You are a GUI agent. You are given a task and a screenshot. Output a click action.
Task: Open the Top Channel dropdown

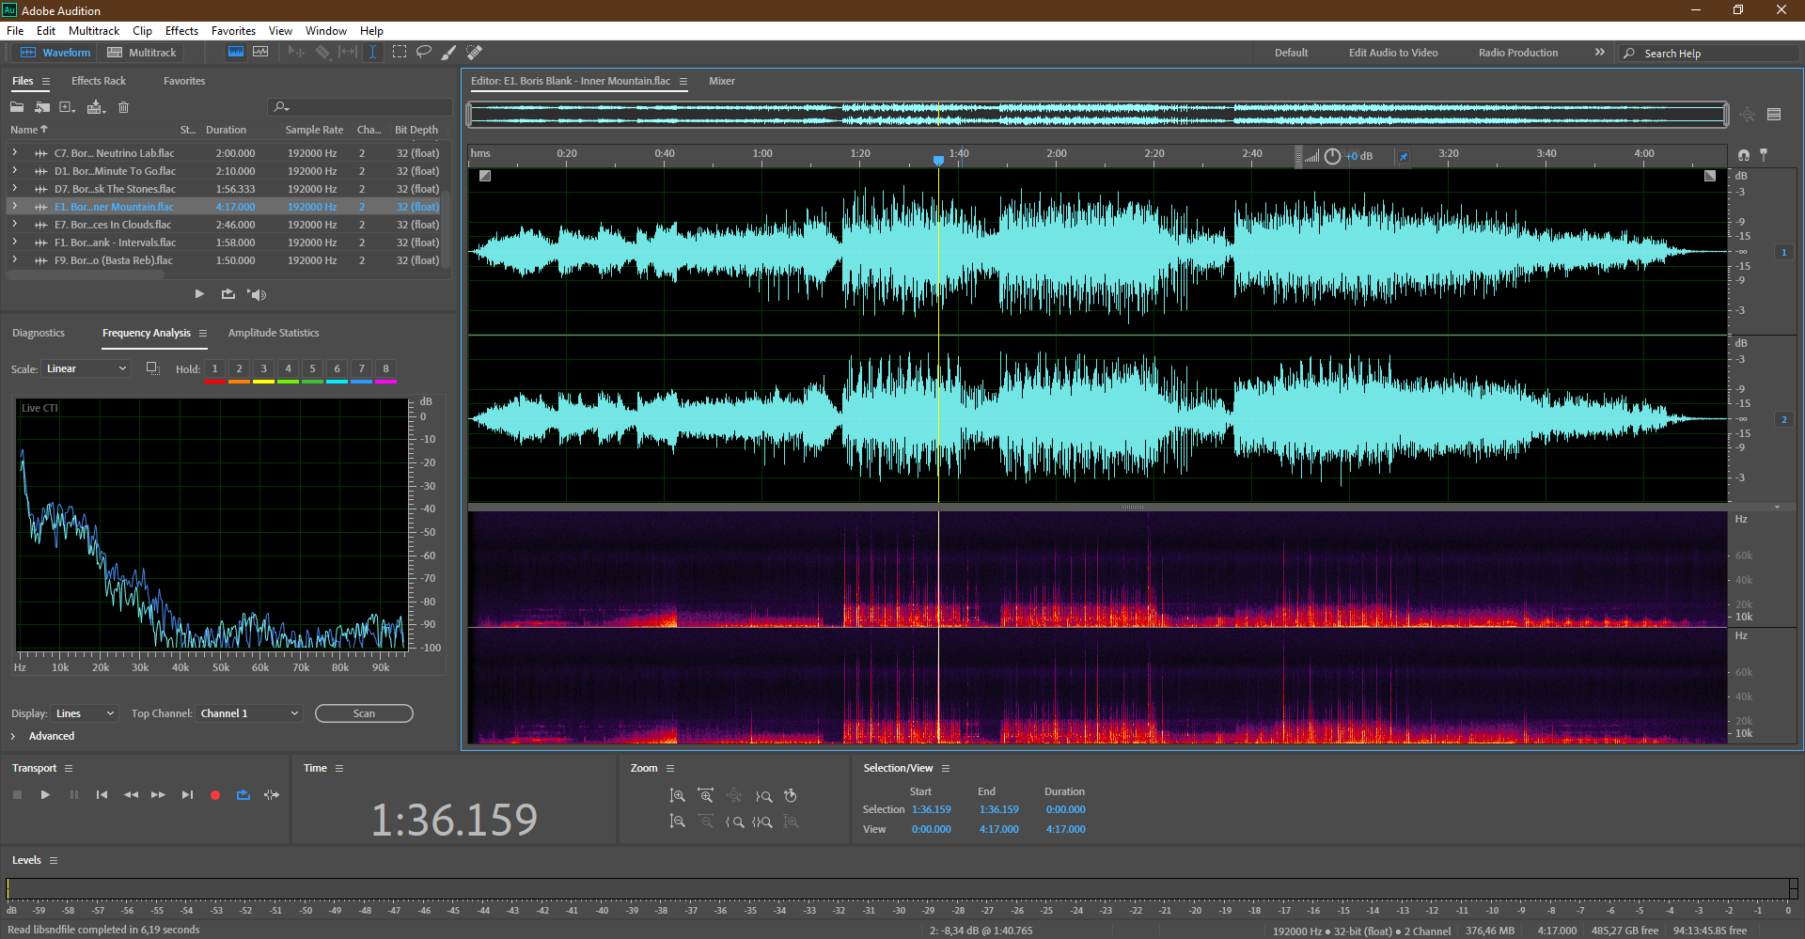click(x=249, y=713)
